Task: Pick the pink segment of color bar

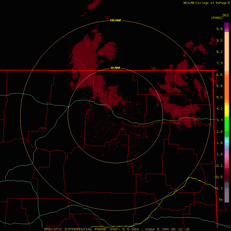Action: click(x=227, y=156)
